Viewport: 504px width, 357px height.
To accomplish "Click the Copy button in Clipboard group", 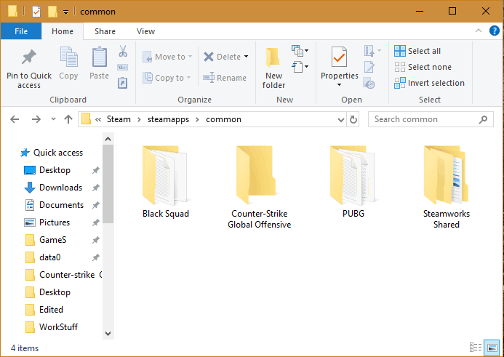I will (x=68, y=64).
